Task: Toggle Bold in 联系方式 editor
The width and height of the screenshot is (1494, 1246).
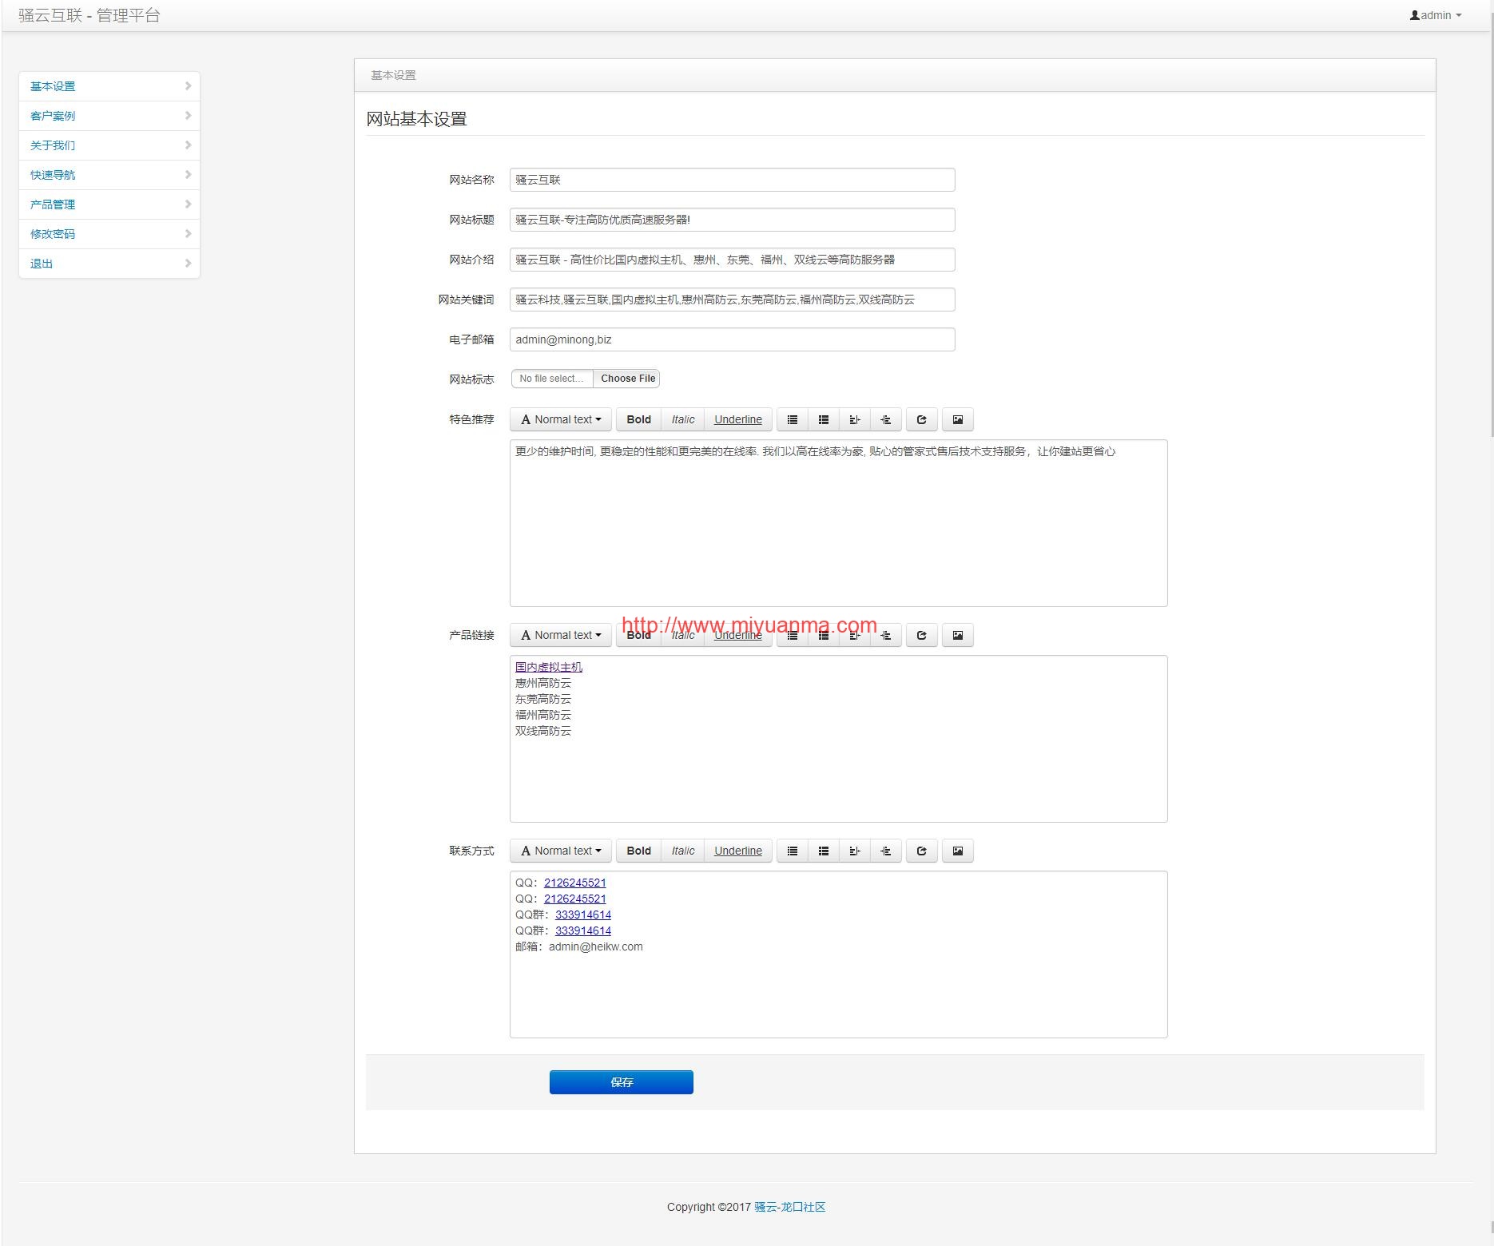Action: coord(638,851)
